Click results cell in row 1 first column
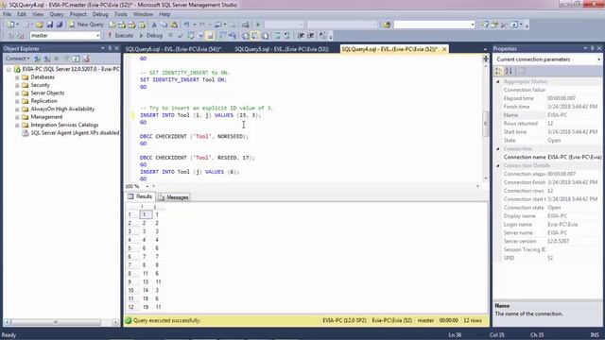This screenshot has height=340, width=605. click(145, 214)
